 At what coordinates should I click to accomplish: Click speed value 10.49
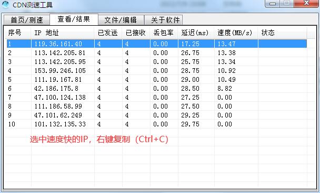pyautogui.click(x=226, y=80)
